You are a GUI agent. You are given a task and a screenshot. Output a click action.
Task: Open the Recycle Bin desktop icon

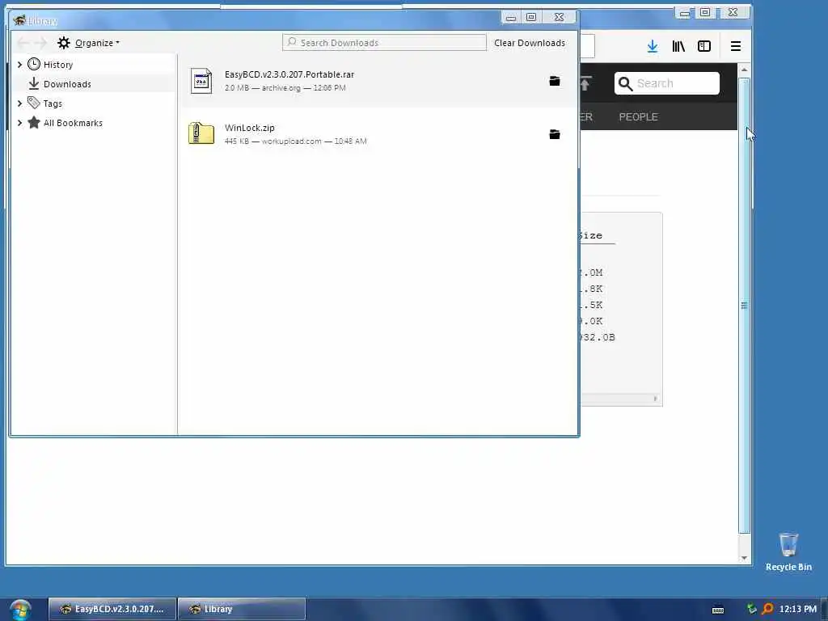(788, 551)
